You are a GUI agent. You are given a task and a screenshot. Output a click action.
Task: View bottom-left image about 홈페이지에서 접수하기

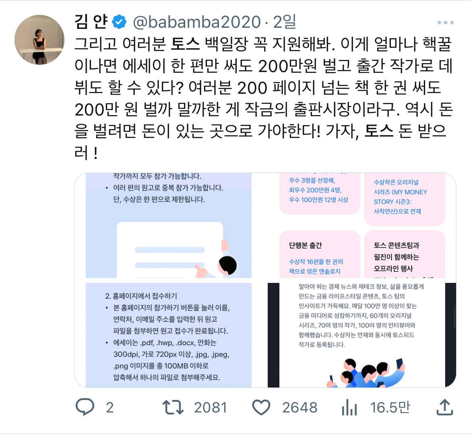169,335
